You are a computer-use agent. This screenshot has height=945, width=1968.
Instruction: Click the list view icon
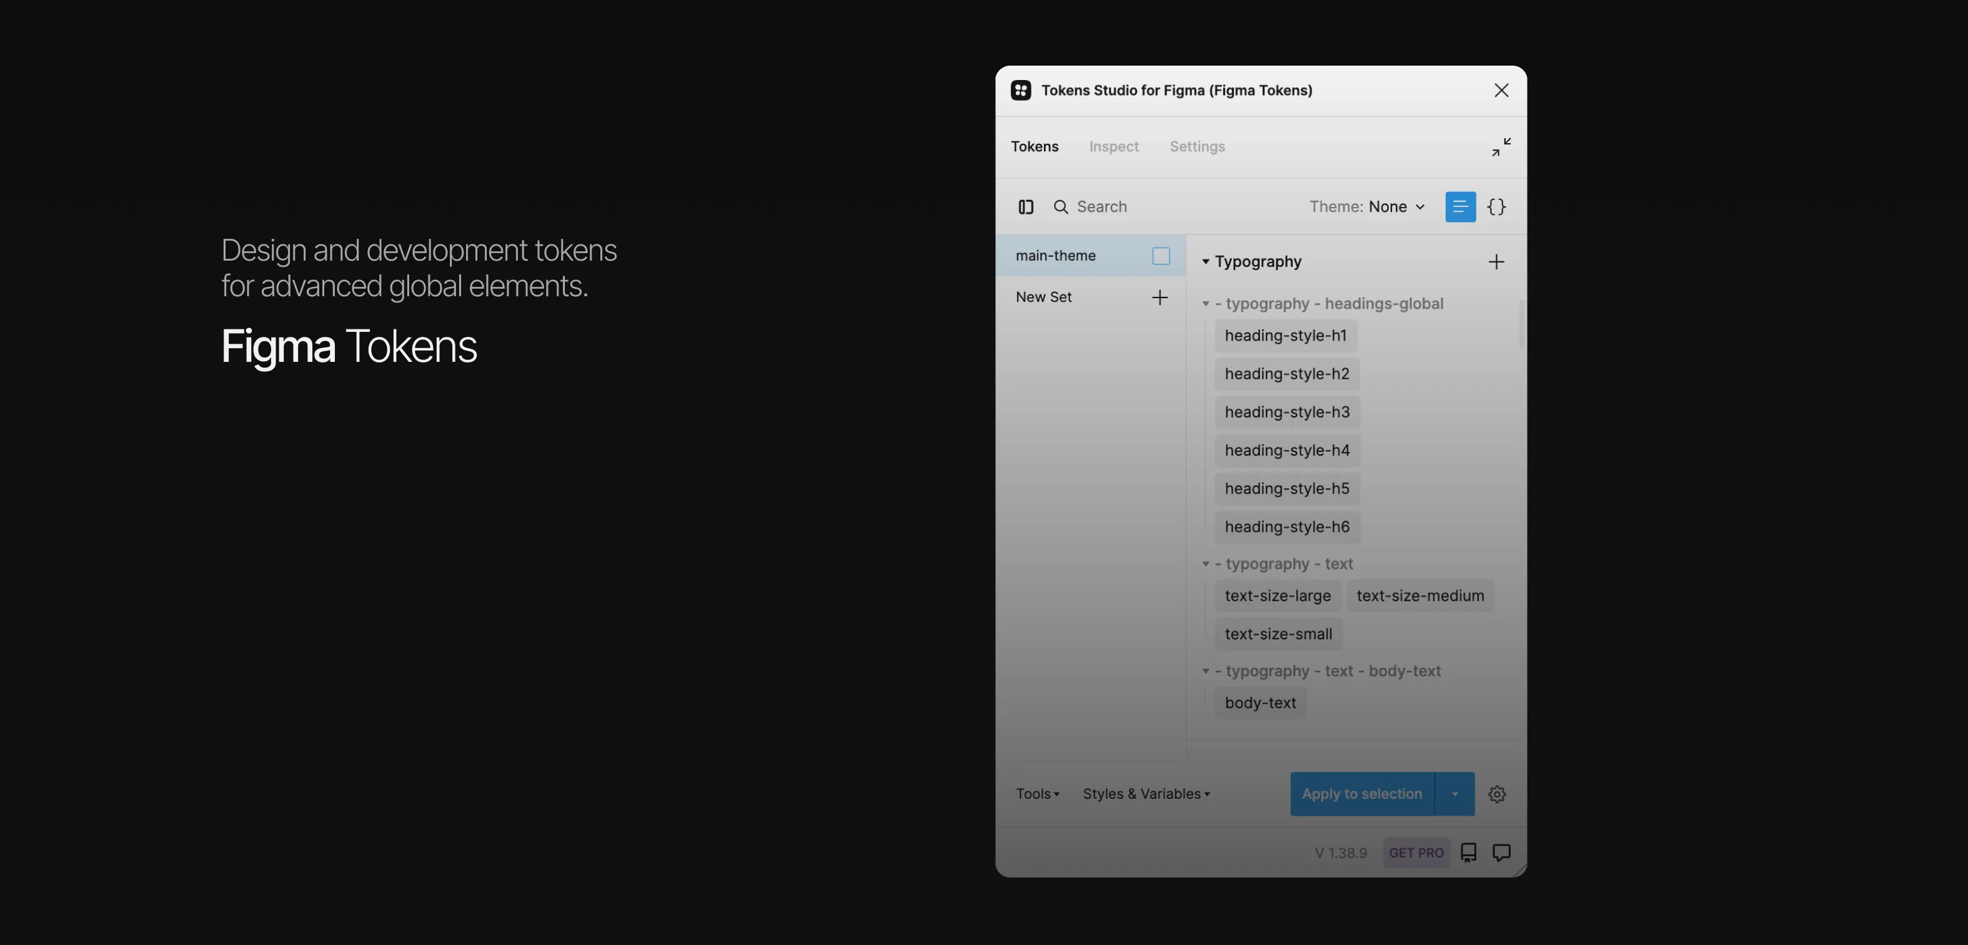1460,206
